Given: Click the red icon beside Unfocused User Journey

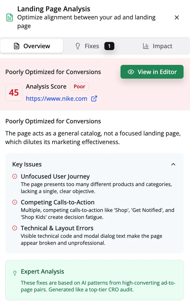Looking at the screenshot, I should 15,176.
